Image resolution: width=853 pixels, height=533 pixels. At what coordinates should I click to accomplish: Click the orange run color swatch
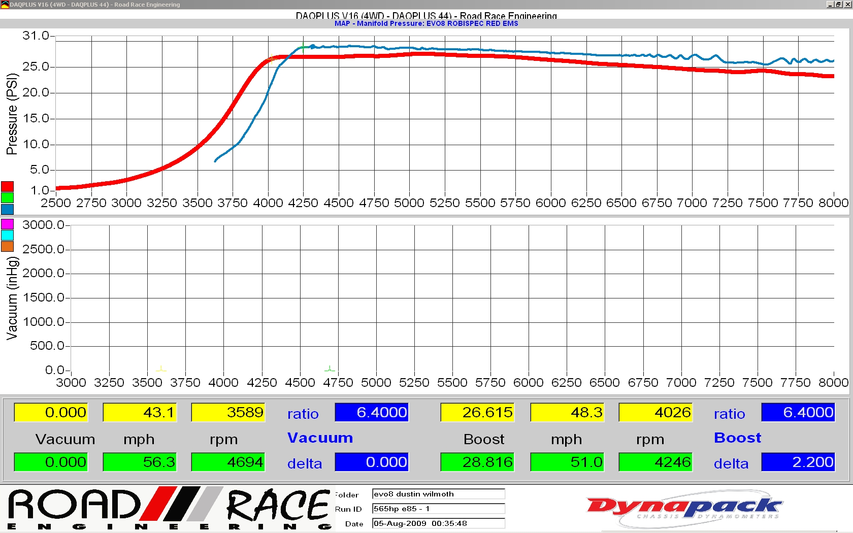(x=7, y=247)
